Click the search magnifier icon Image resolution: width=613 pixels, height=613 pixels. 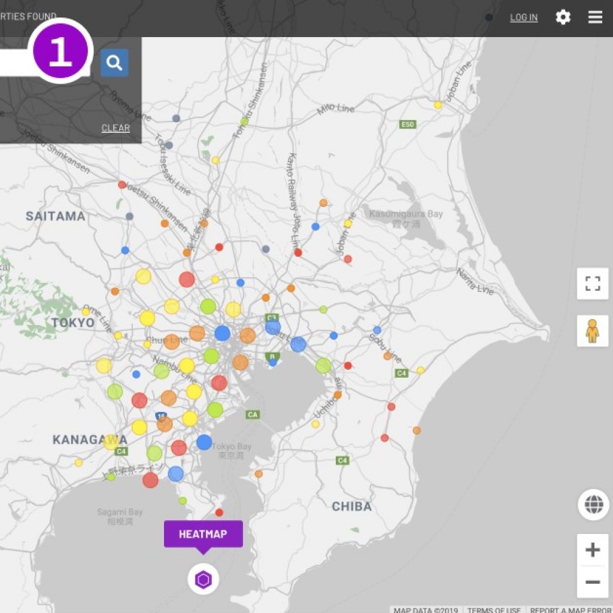click(x=114, y=63)
